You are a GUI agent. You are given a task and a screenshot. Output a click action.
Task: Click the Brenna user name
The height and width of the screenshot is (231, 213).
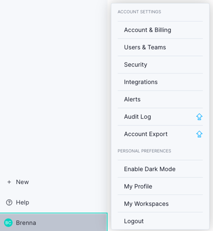point(26,223)
